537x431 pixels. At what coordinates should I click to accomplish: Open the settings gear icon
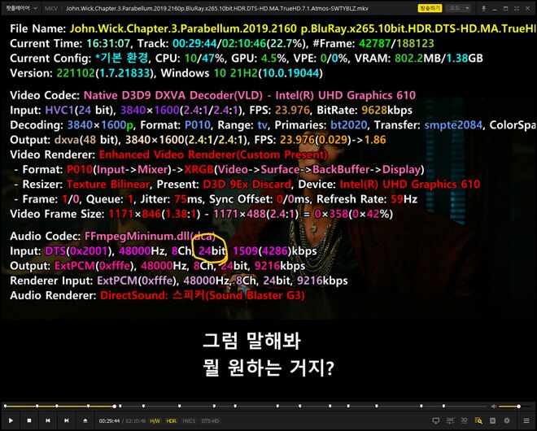(x=507, y=420)
